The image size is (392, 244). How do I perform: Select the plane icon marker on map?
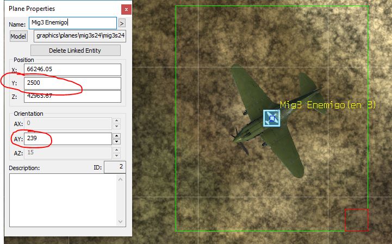coord(272,118)
